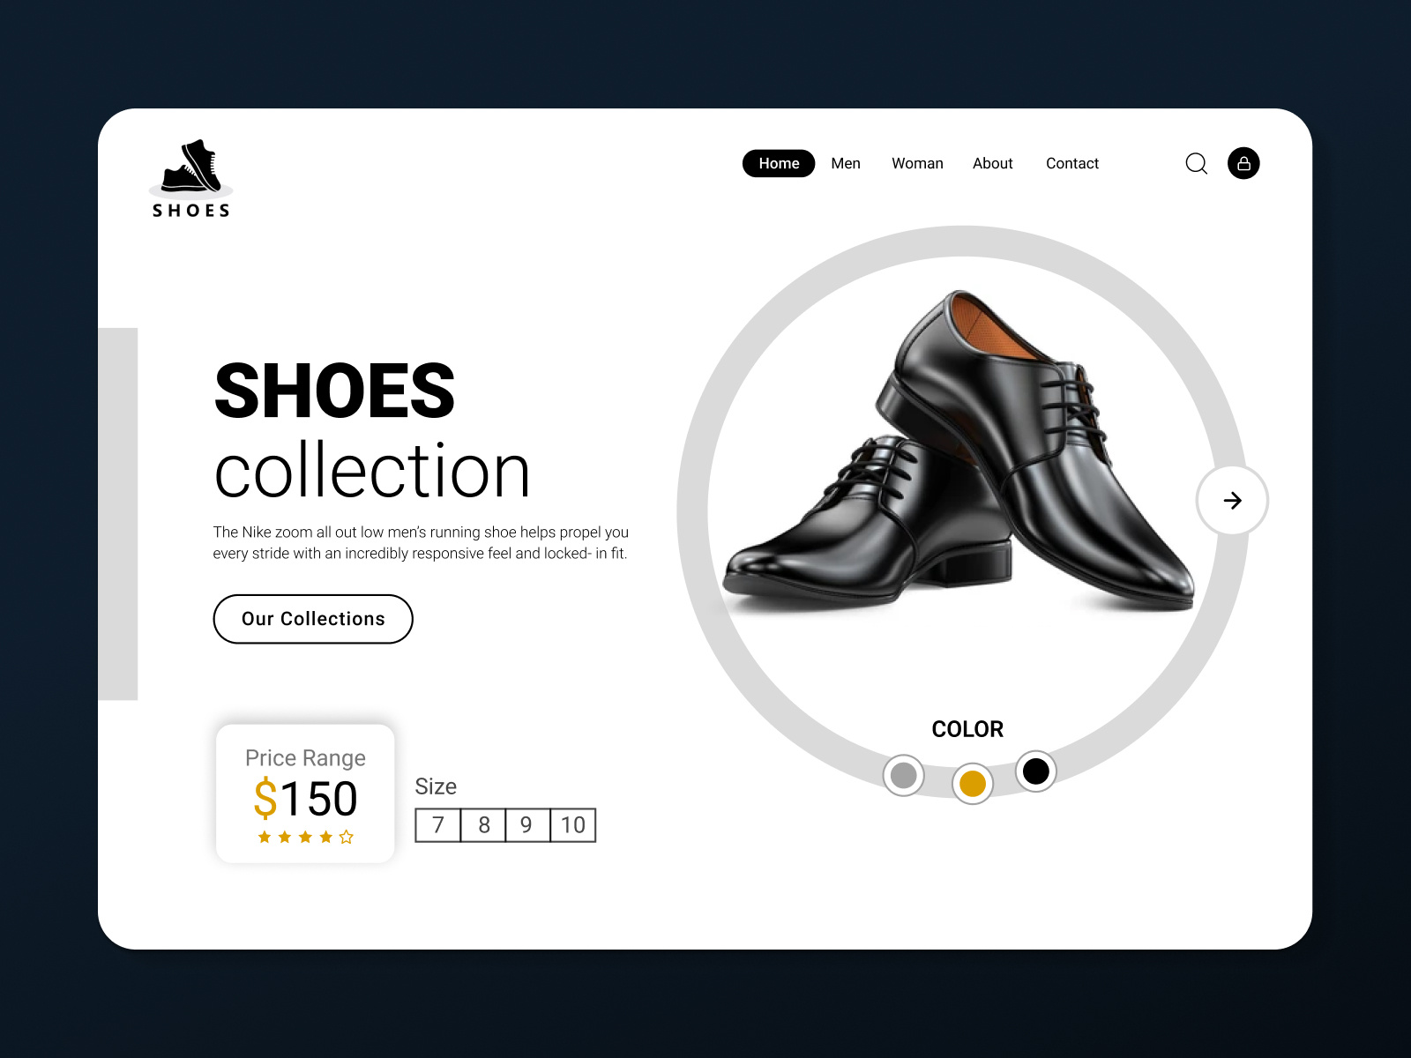Select the gray color swatch
Image resolution: width=1411 pixels, height=1058 pixels.
pos(904,775)
